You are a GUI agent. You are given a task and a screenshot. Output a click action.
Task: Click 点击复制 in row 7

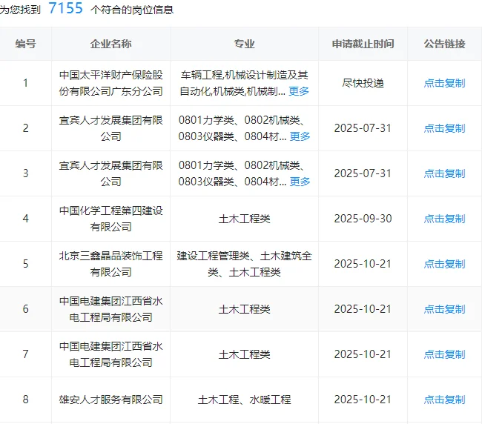point(444,354)
